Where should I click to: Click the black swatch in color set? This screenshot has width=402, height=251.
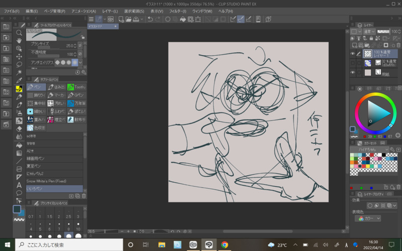pyautogui.click(x=384, y=155)
